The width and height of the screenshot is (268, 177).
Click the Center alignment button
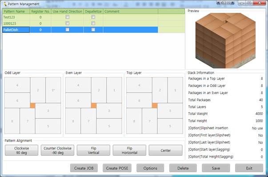pos(165,150)
